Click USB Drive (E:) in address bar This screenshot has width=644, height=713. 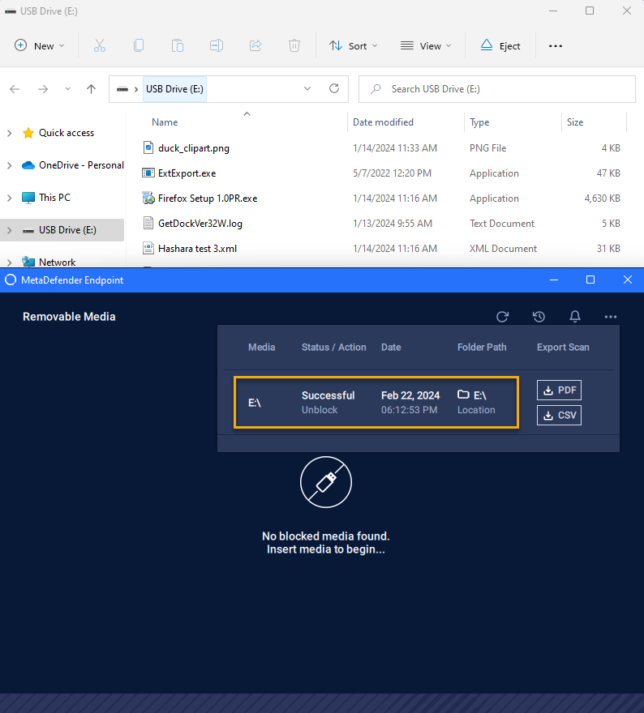pyautogui.click(x=174, y=88)
